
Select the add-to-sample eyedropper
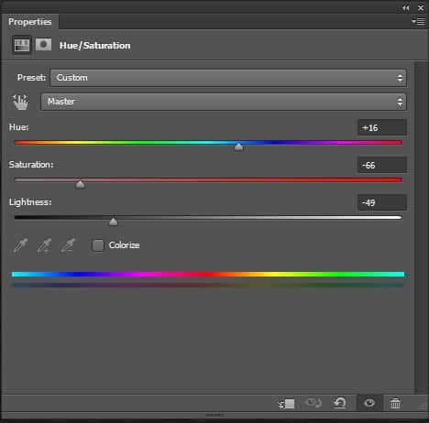tap(44, 245)
